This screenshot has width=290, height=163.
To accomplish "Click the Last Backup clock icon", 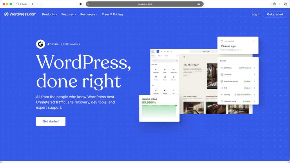I will coord(222,41).
